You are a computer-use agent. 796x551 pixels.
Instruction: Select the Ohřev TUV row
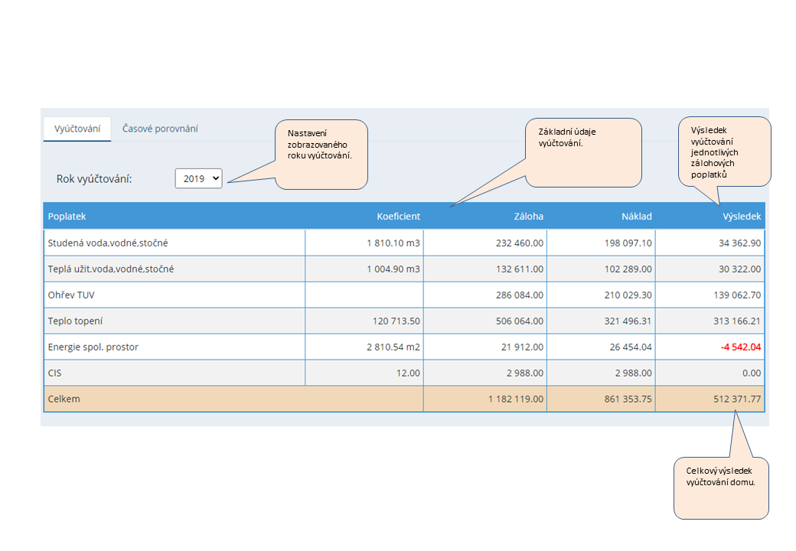click(72, 295)
